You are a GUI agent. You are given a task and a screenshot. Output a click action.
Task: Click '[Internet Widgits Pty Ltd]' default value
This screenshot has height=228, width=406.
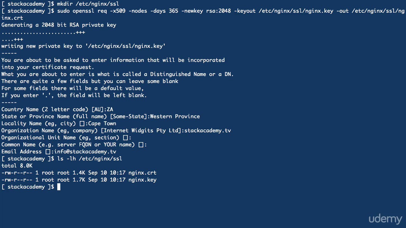point(141,130)
